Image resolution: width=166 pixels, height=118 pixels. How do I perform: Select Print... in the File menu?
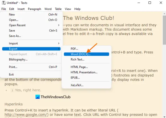[x=31, y=67]
